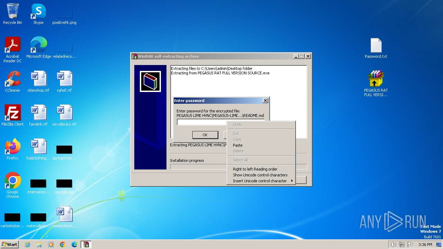Launch the Firefox desktop shortcut

pos(12,149)
